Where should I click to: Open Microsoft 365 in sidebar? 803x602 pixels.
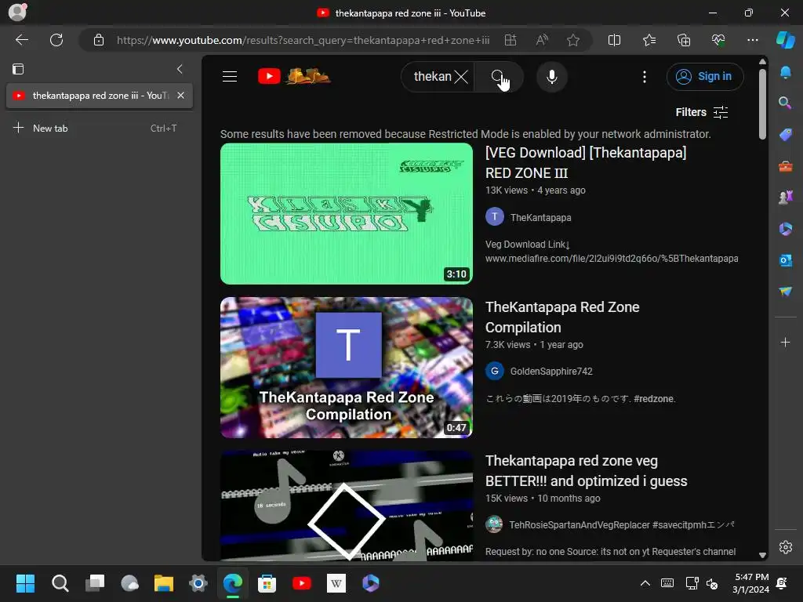click(785, 229)
